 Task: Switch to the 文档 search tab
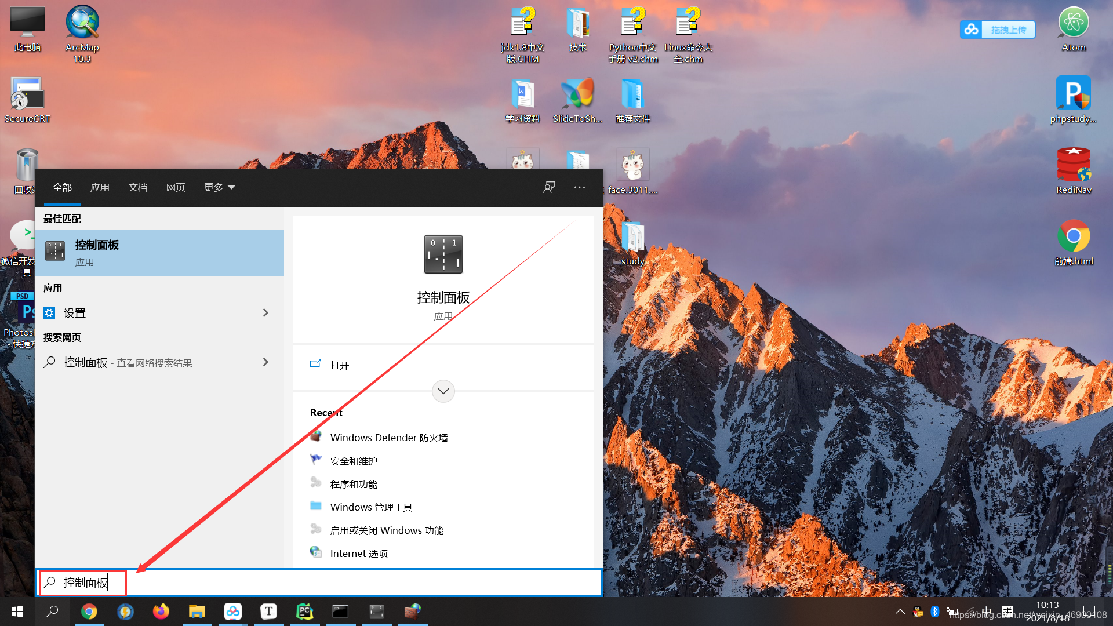coord(138,187)
